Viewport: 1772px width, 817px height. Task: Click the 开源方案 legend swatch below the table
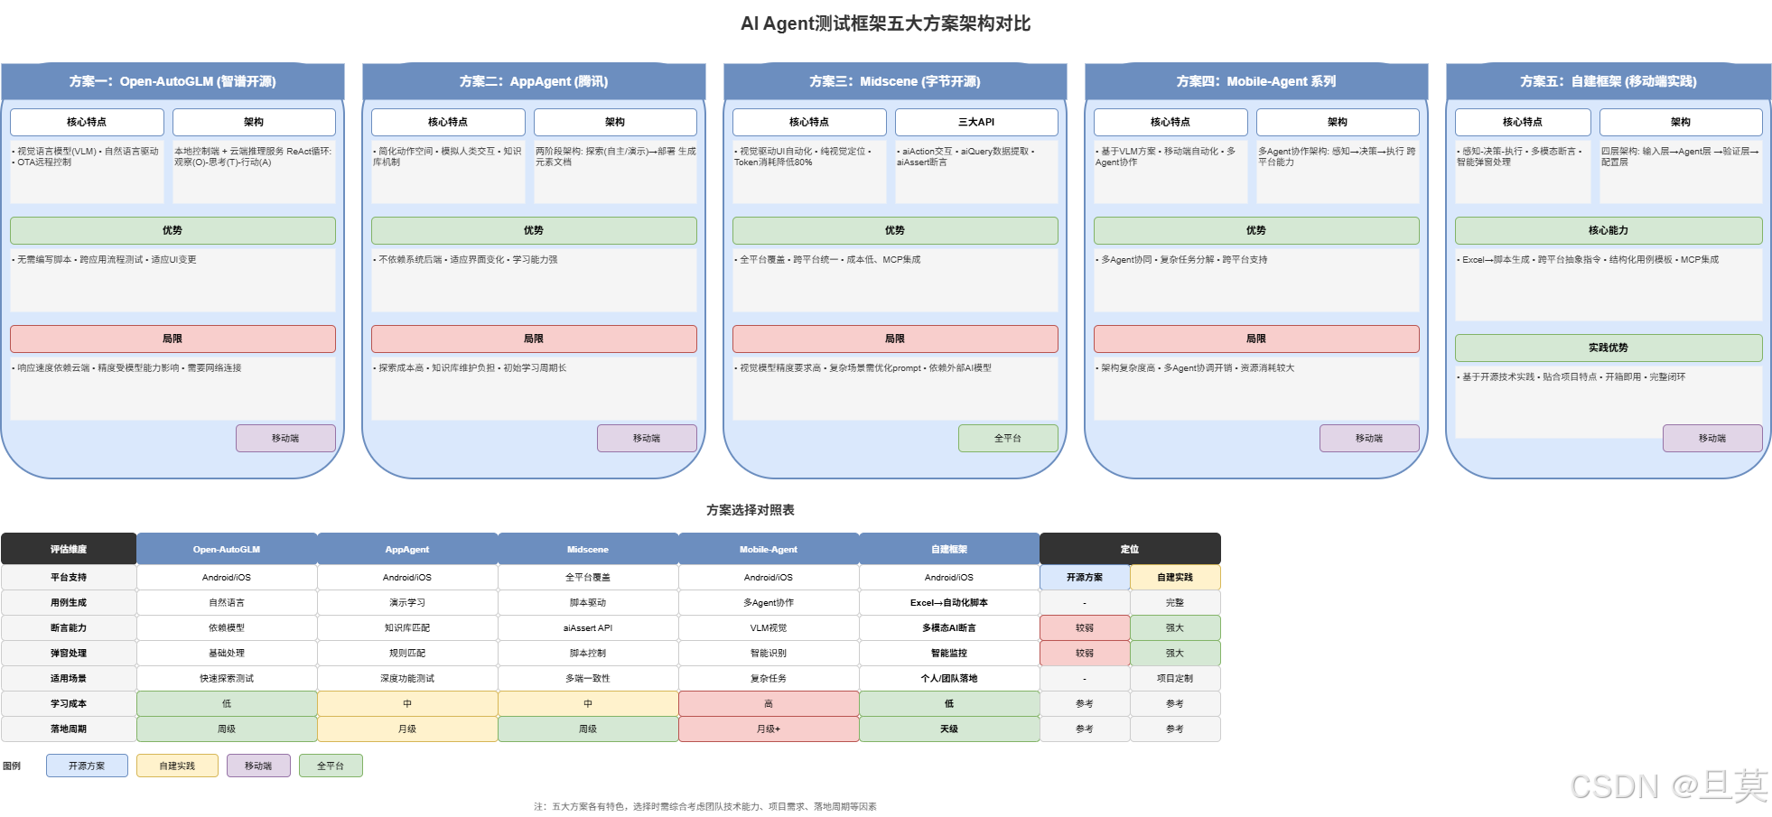[x=87, y=766]
